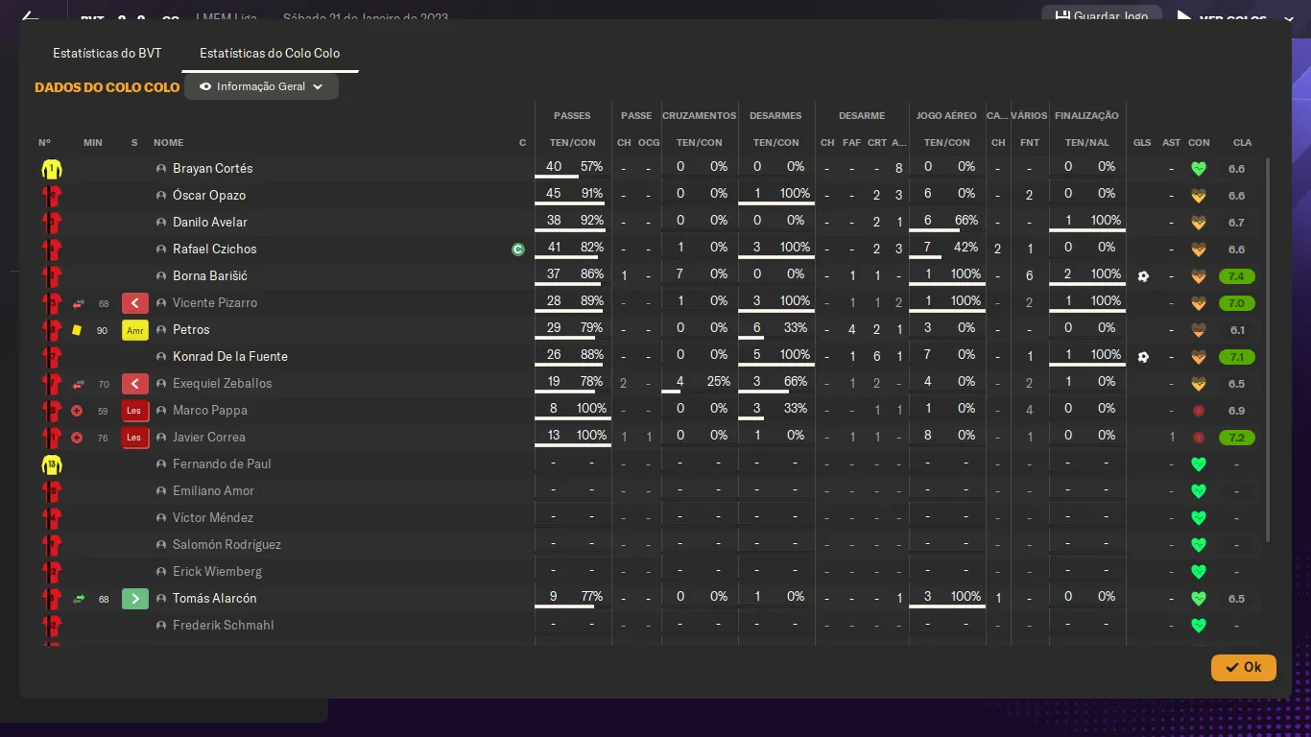The height and width of the screenshot is (737, 1311).
Task: Click Vicente Pizarro substituted-off arrow icon
Action: tap(79, 303)
